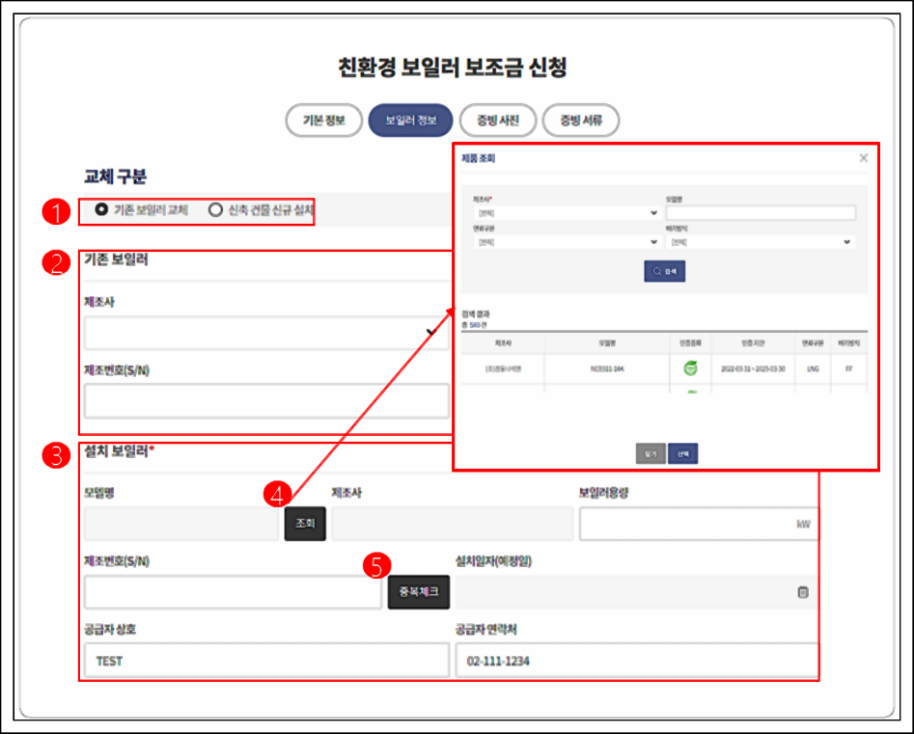Viewport: 914px width, 734px height.
Task: Select the 보일러 정보 tab
Action: [410, 121]
